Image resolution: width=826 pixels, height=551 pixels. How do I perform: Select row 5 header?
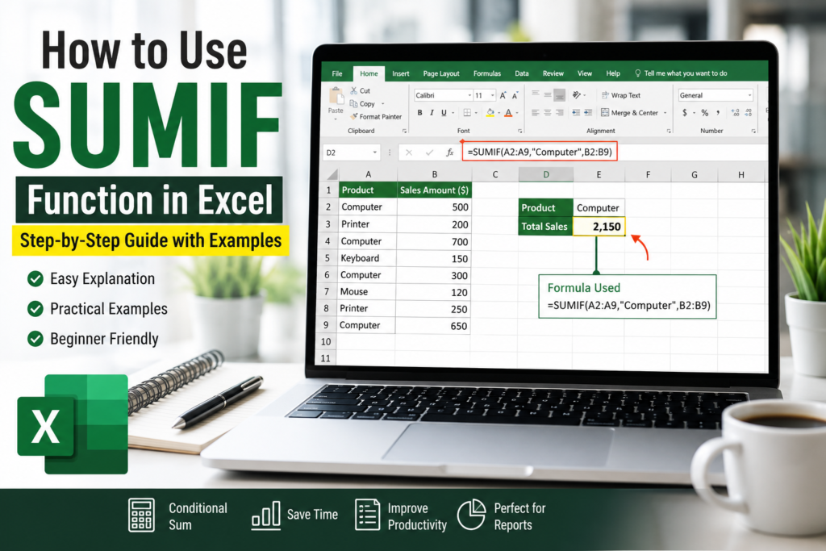click(327, 258)
